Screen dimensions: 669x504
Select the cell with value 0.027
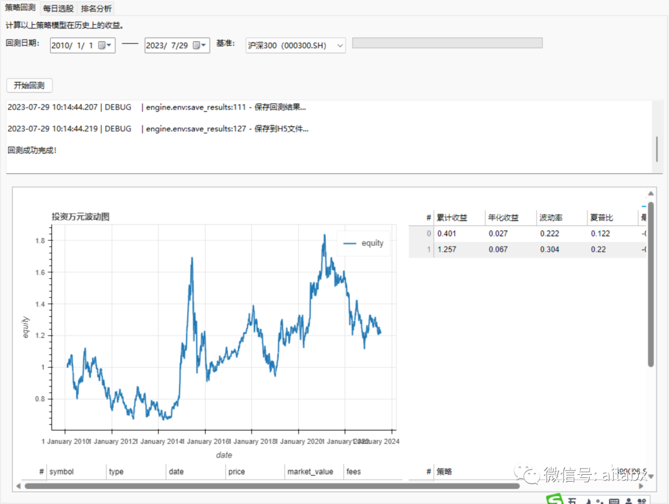pos(510,233)
